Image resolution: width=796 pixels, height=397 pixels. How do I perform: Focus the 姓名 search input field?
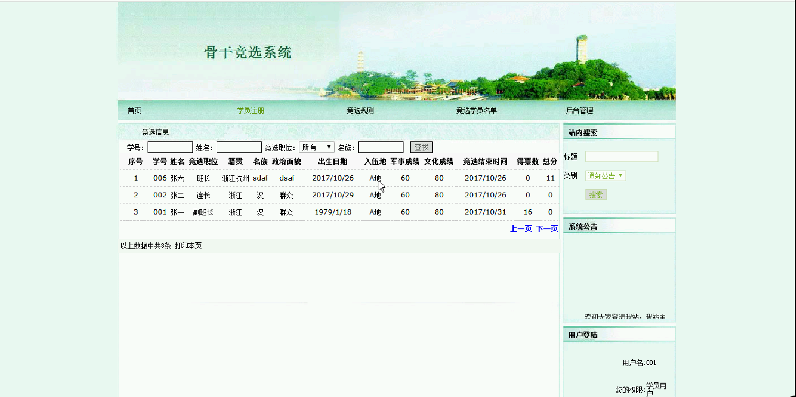coord(239,147)
